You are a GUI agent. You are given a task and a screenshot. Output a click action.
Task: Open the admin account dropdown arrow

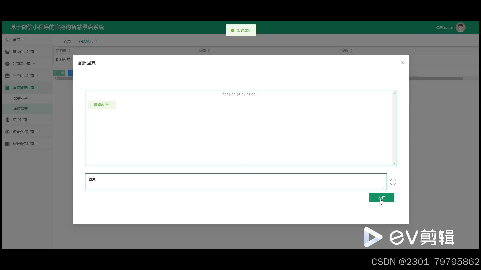coord(470,28)
